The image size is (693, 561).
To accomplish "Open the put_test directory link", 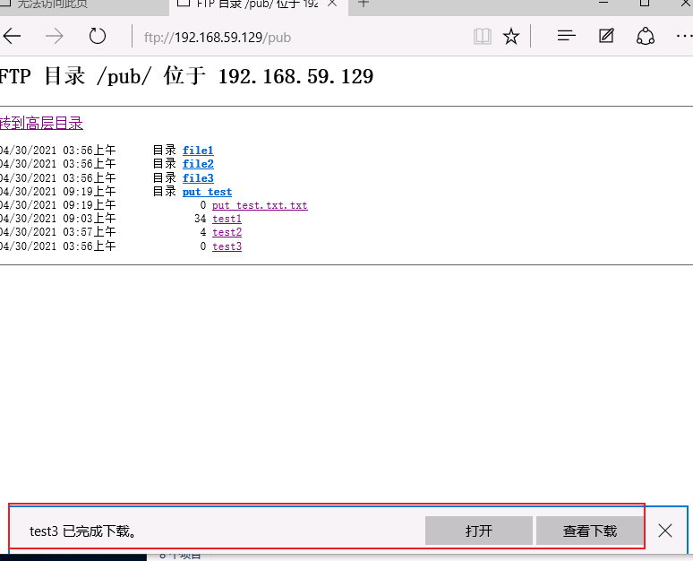I will tap(208, 192).
